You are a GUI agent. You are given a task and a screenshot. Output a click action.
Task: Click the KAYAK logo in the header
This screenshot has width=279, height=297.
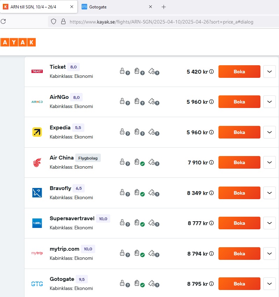18,42
